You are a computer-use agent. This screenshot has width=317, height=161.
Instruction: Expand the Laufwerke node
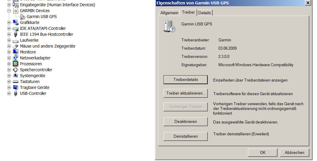click(x=9, y=40)
